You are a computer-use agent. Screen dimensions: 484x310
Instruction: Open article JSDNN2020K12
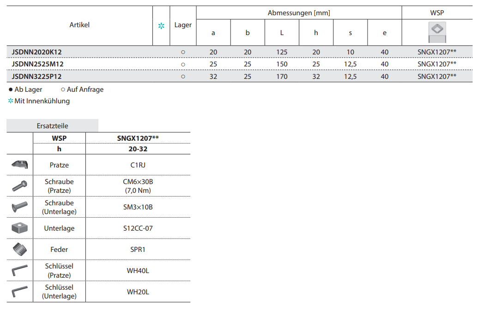(x=36, y=52)
